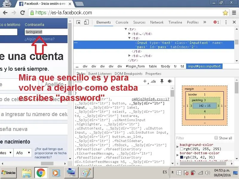Open the Paint taskbar icon
The height and width of the screenshot is (179, 239).
click(86, 173)
